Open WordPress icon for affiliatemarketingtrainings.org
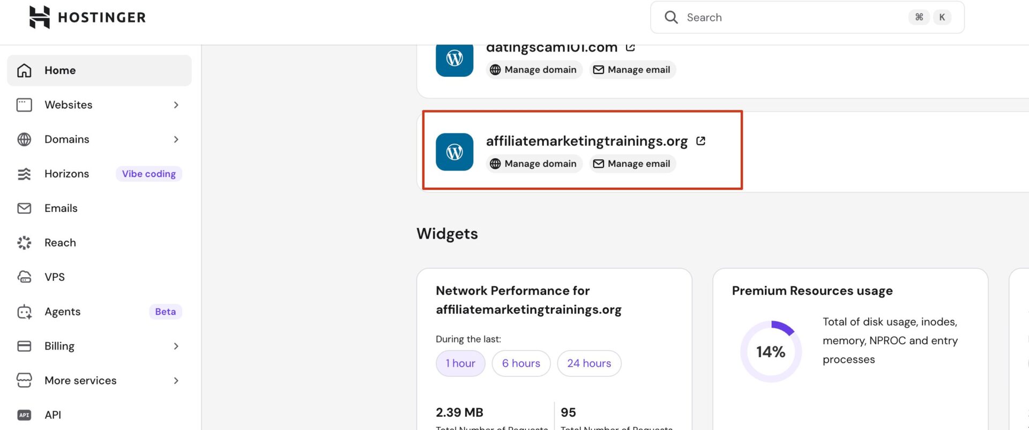Viewport: 1029px width, 430px height. (454, 152)
